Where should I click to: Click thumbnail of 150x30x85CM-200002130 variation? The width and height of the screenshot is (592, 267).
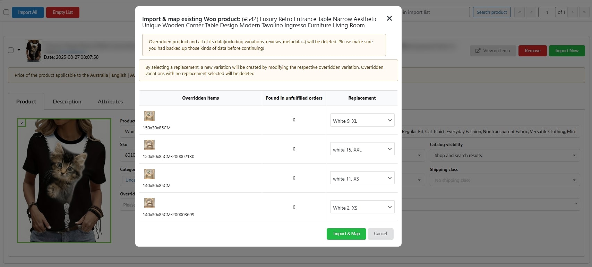click(x=149, y=145)
